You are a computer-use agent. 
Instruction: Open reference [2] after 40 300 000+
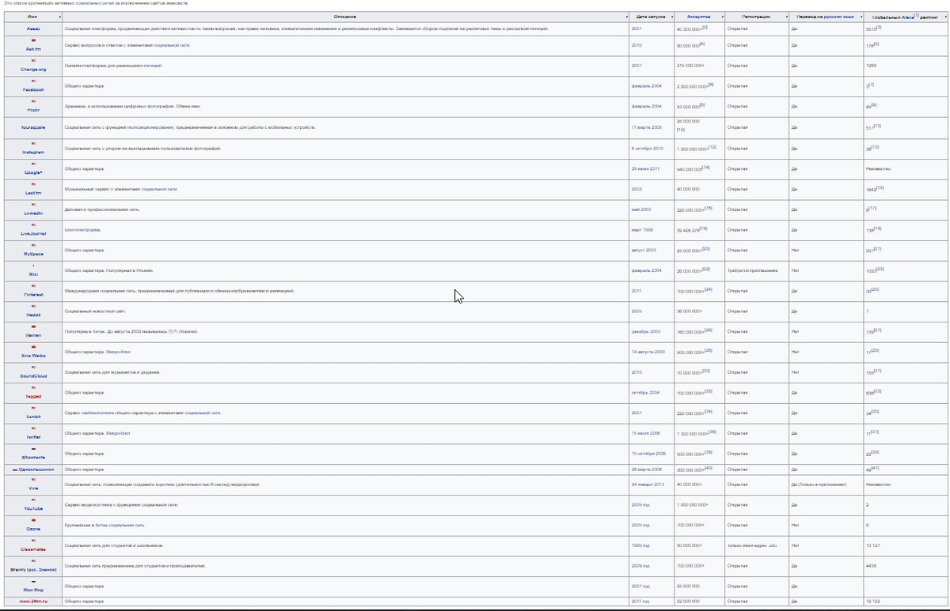coord(705,27)
